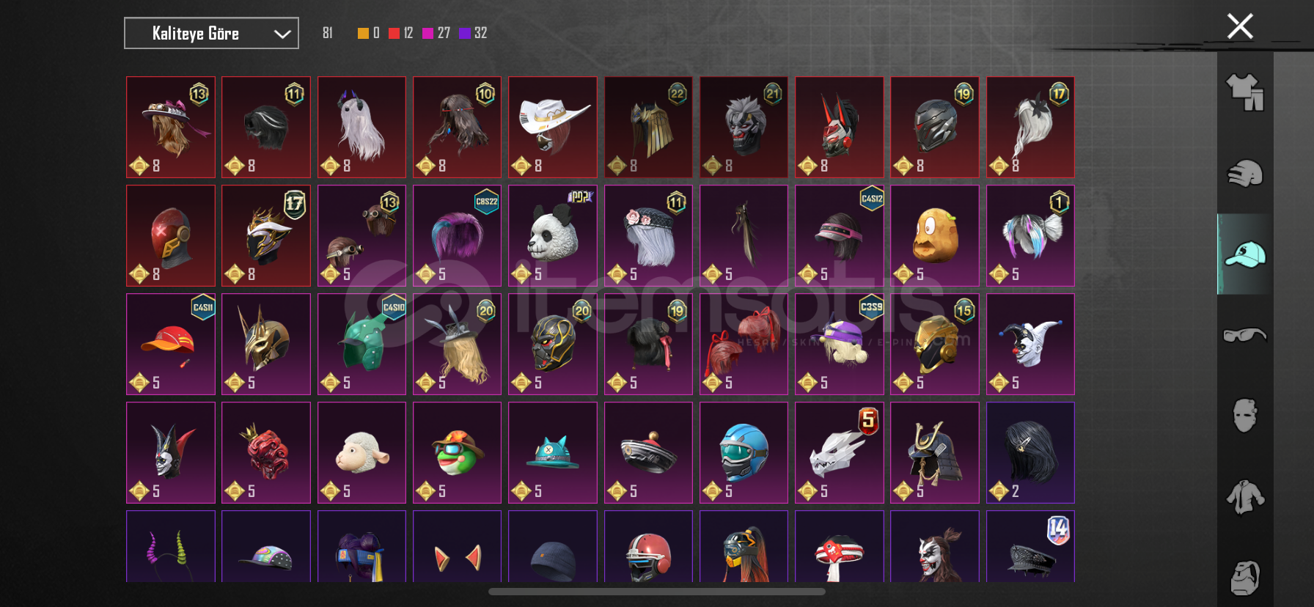Select the panda head item

click(553, 235)
